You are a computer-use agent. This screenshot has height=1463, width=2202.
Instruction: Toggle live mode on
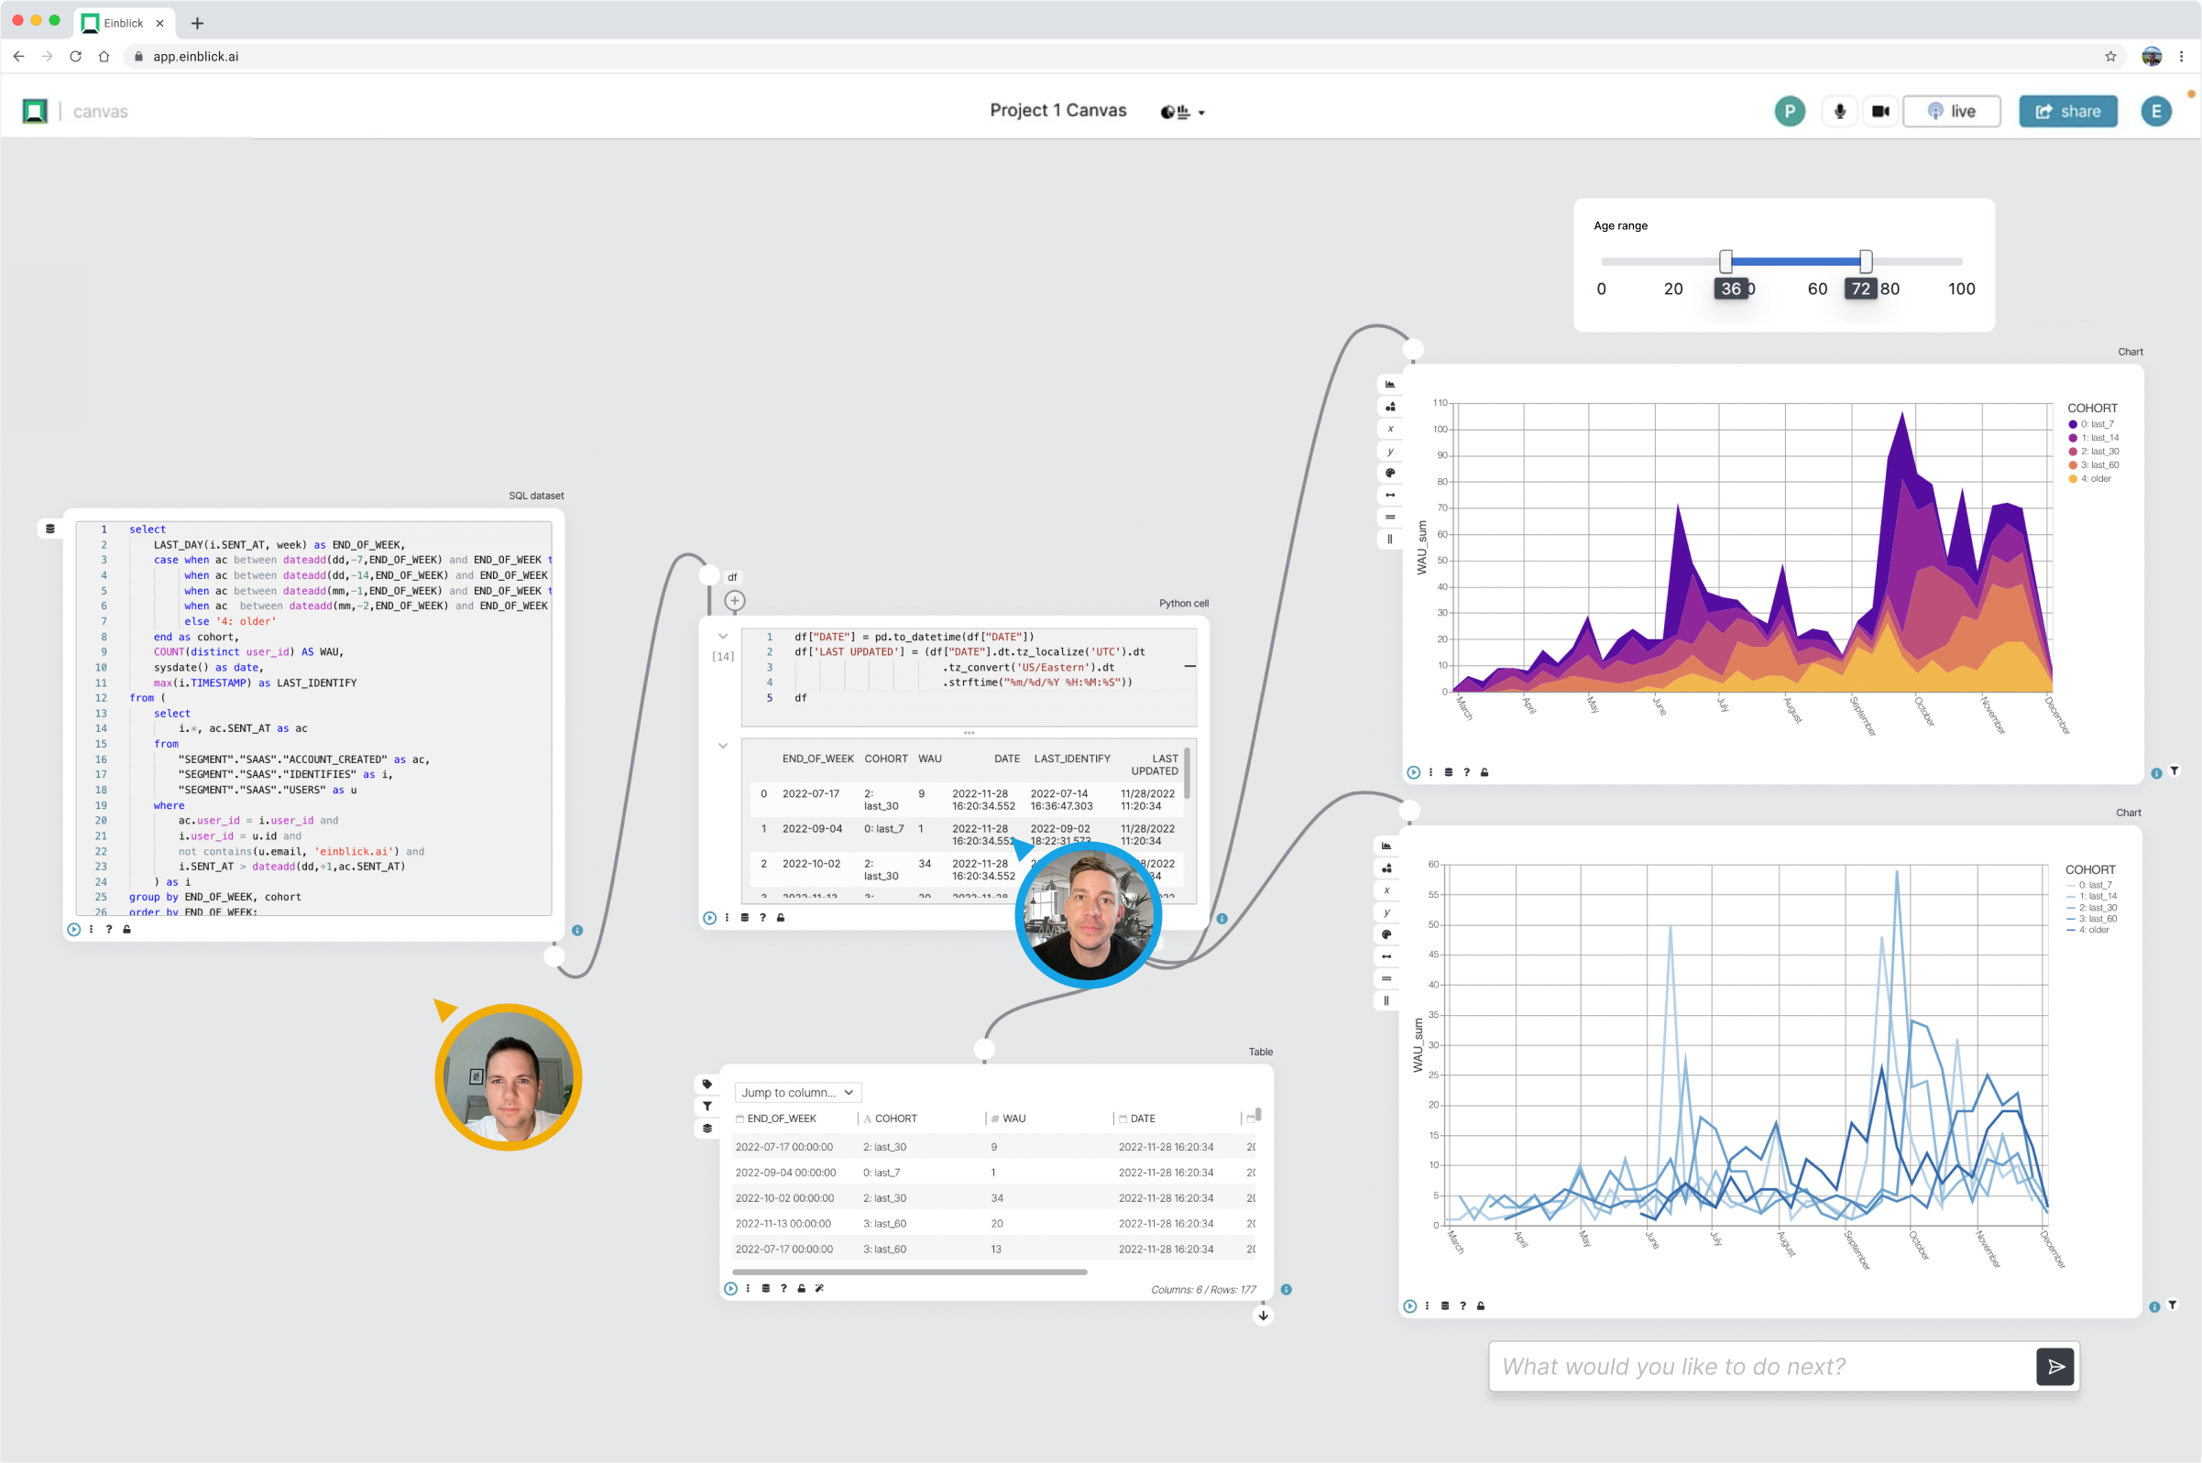[x=1951, y=111]
